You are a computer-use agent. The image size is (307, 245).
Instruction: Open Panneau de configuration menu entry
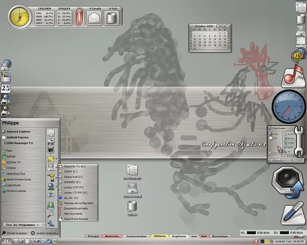point(79,203)
